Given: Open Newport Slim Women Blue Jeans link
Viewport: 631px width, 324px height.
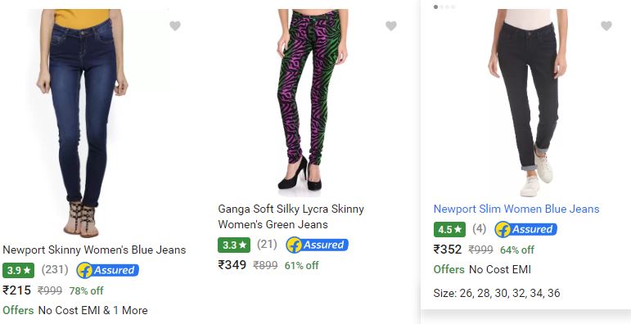Looking at the screenshot, I should point(516,209).
